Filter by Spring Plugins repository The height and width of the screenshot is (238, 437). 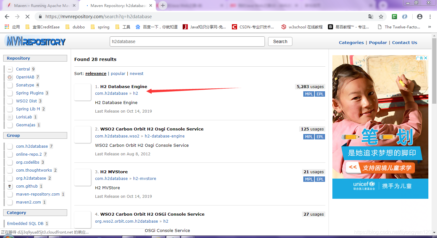pos(30,93)
